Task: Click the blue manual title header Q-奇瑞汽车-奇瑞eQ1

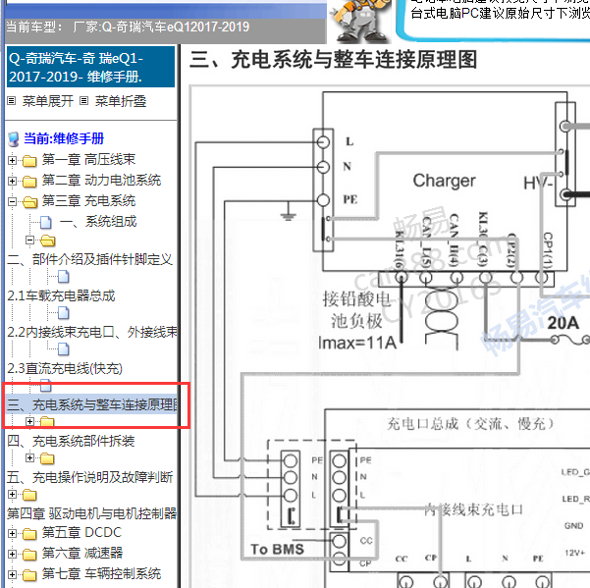Action: [x=90, y=67]
